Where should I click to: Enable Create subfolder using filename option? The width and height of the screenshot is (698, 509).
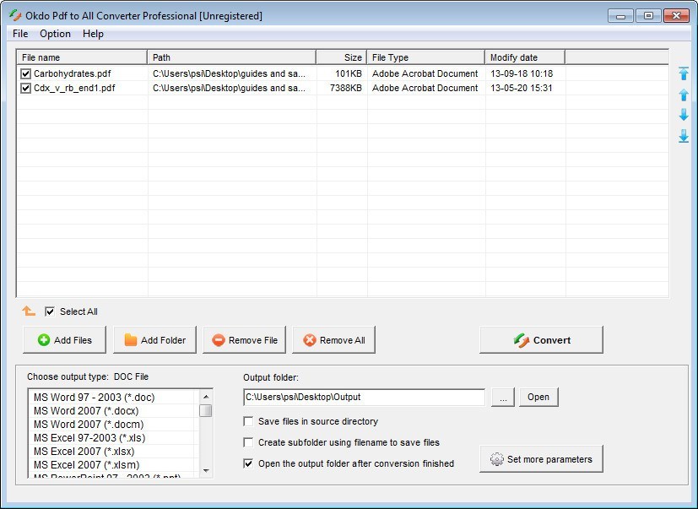pyautogui.click(x=248, y=442)
